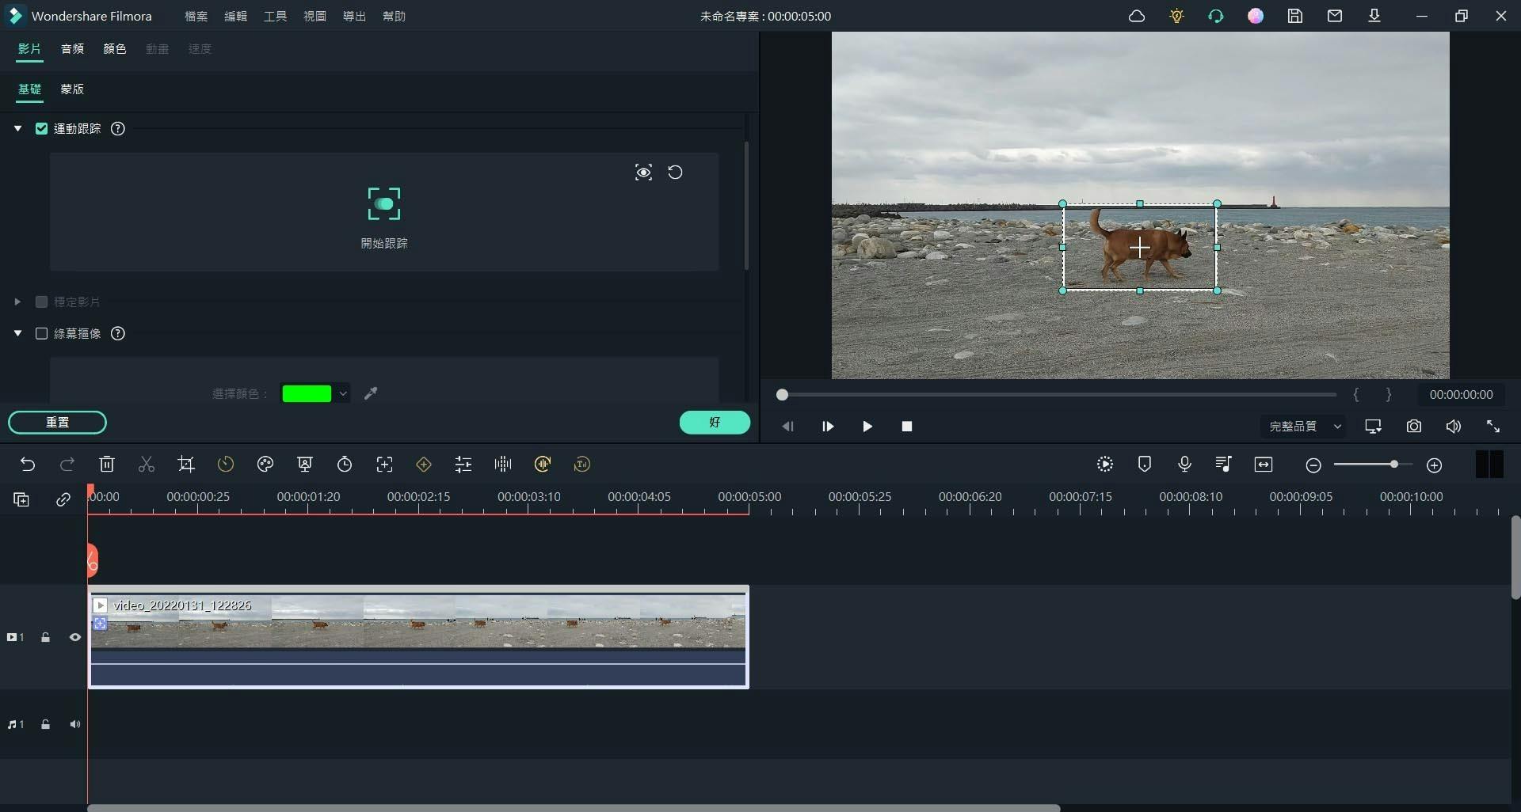Hide video track 1 with eye icon
The image size is (1521, 812).
click(x=75, y=637)
